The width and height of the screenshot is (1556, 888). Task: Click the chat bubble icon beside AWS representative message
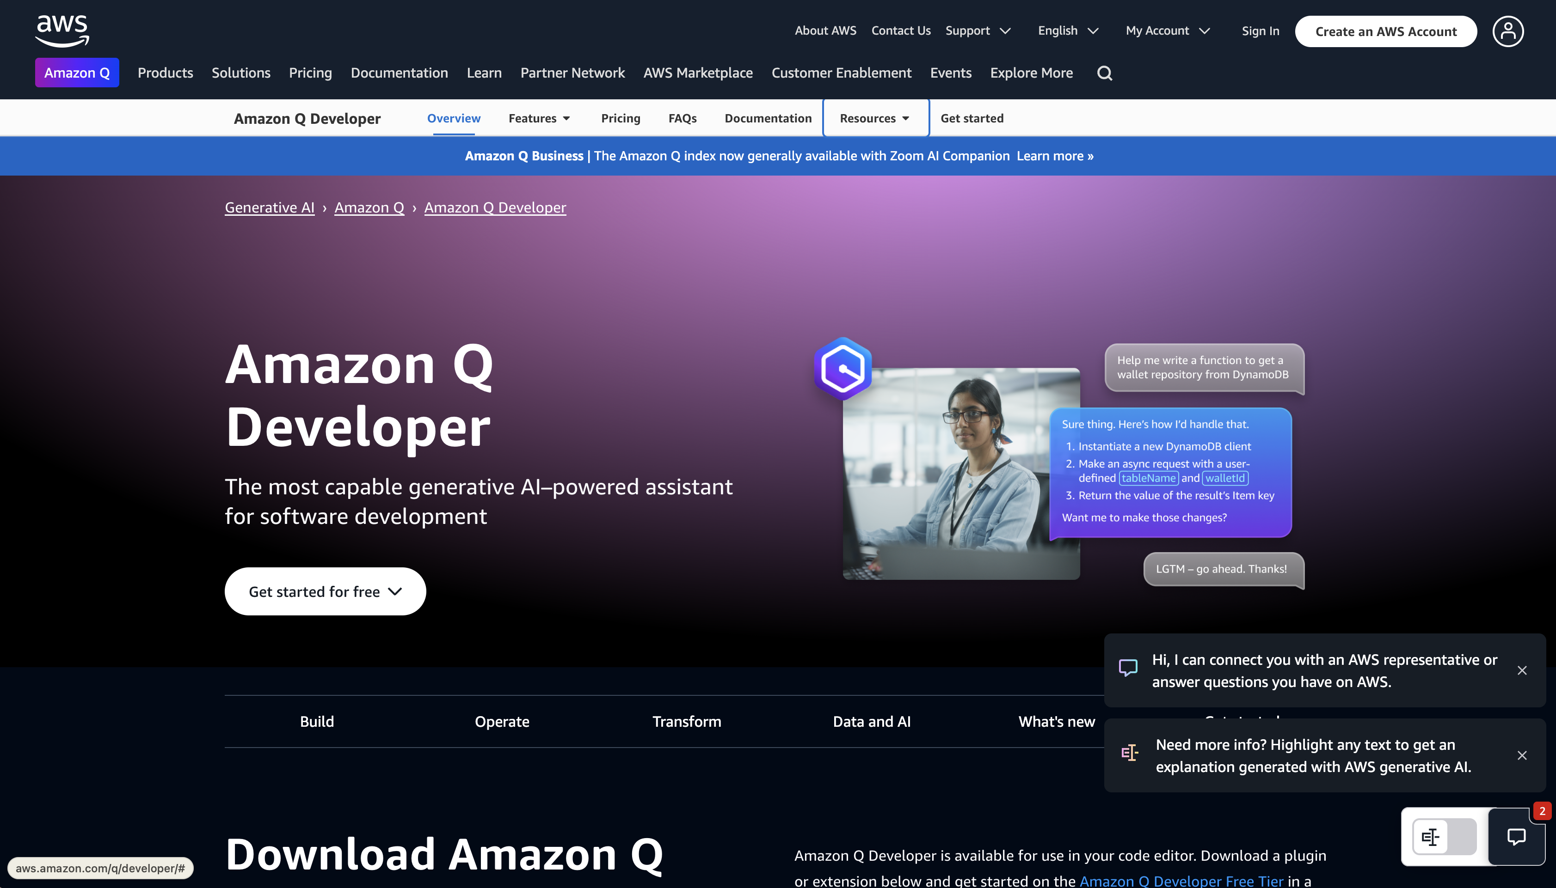click(x=1128, y=668)
